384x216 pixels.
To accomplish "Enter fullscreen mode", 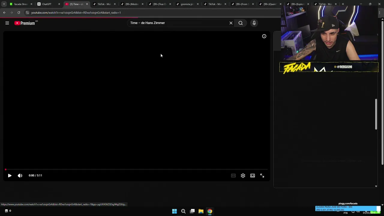I will point(262,175).
